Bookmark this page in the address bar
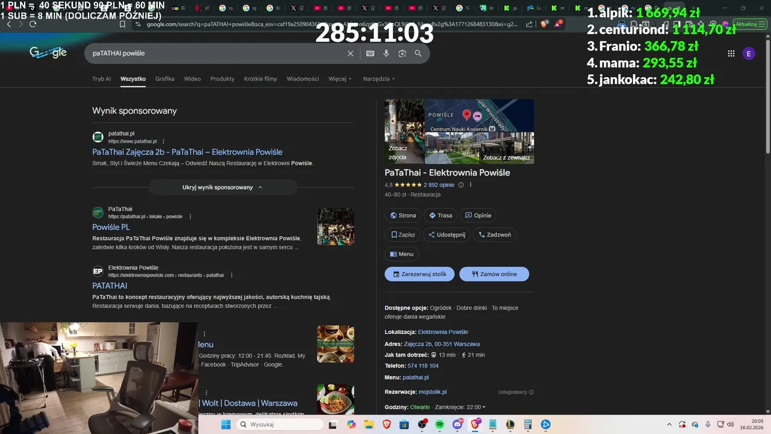This screenshot has width=771, height=434. [122, 24]
